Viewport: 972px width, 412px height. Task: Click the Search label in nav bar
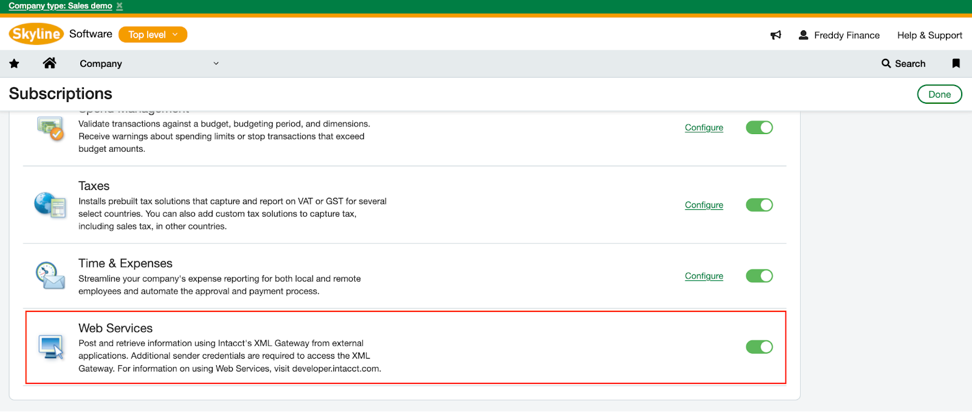tap(910, 64)
